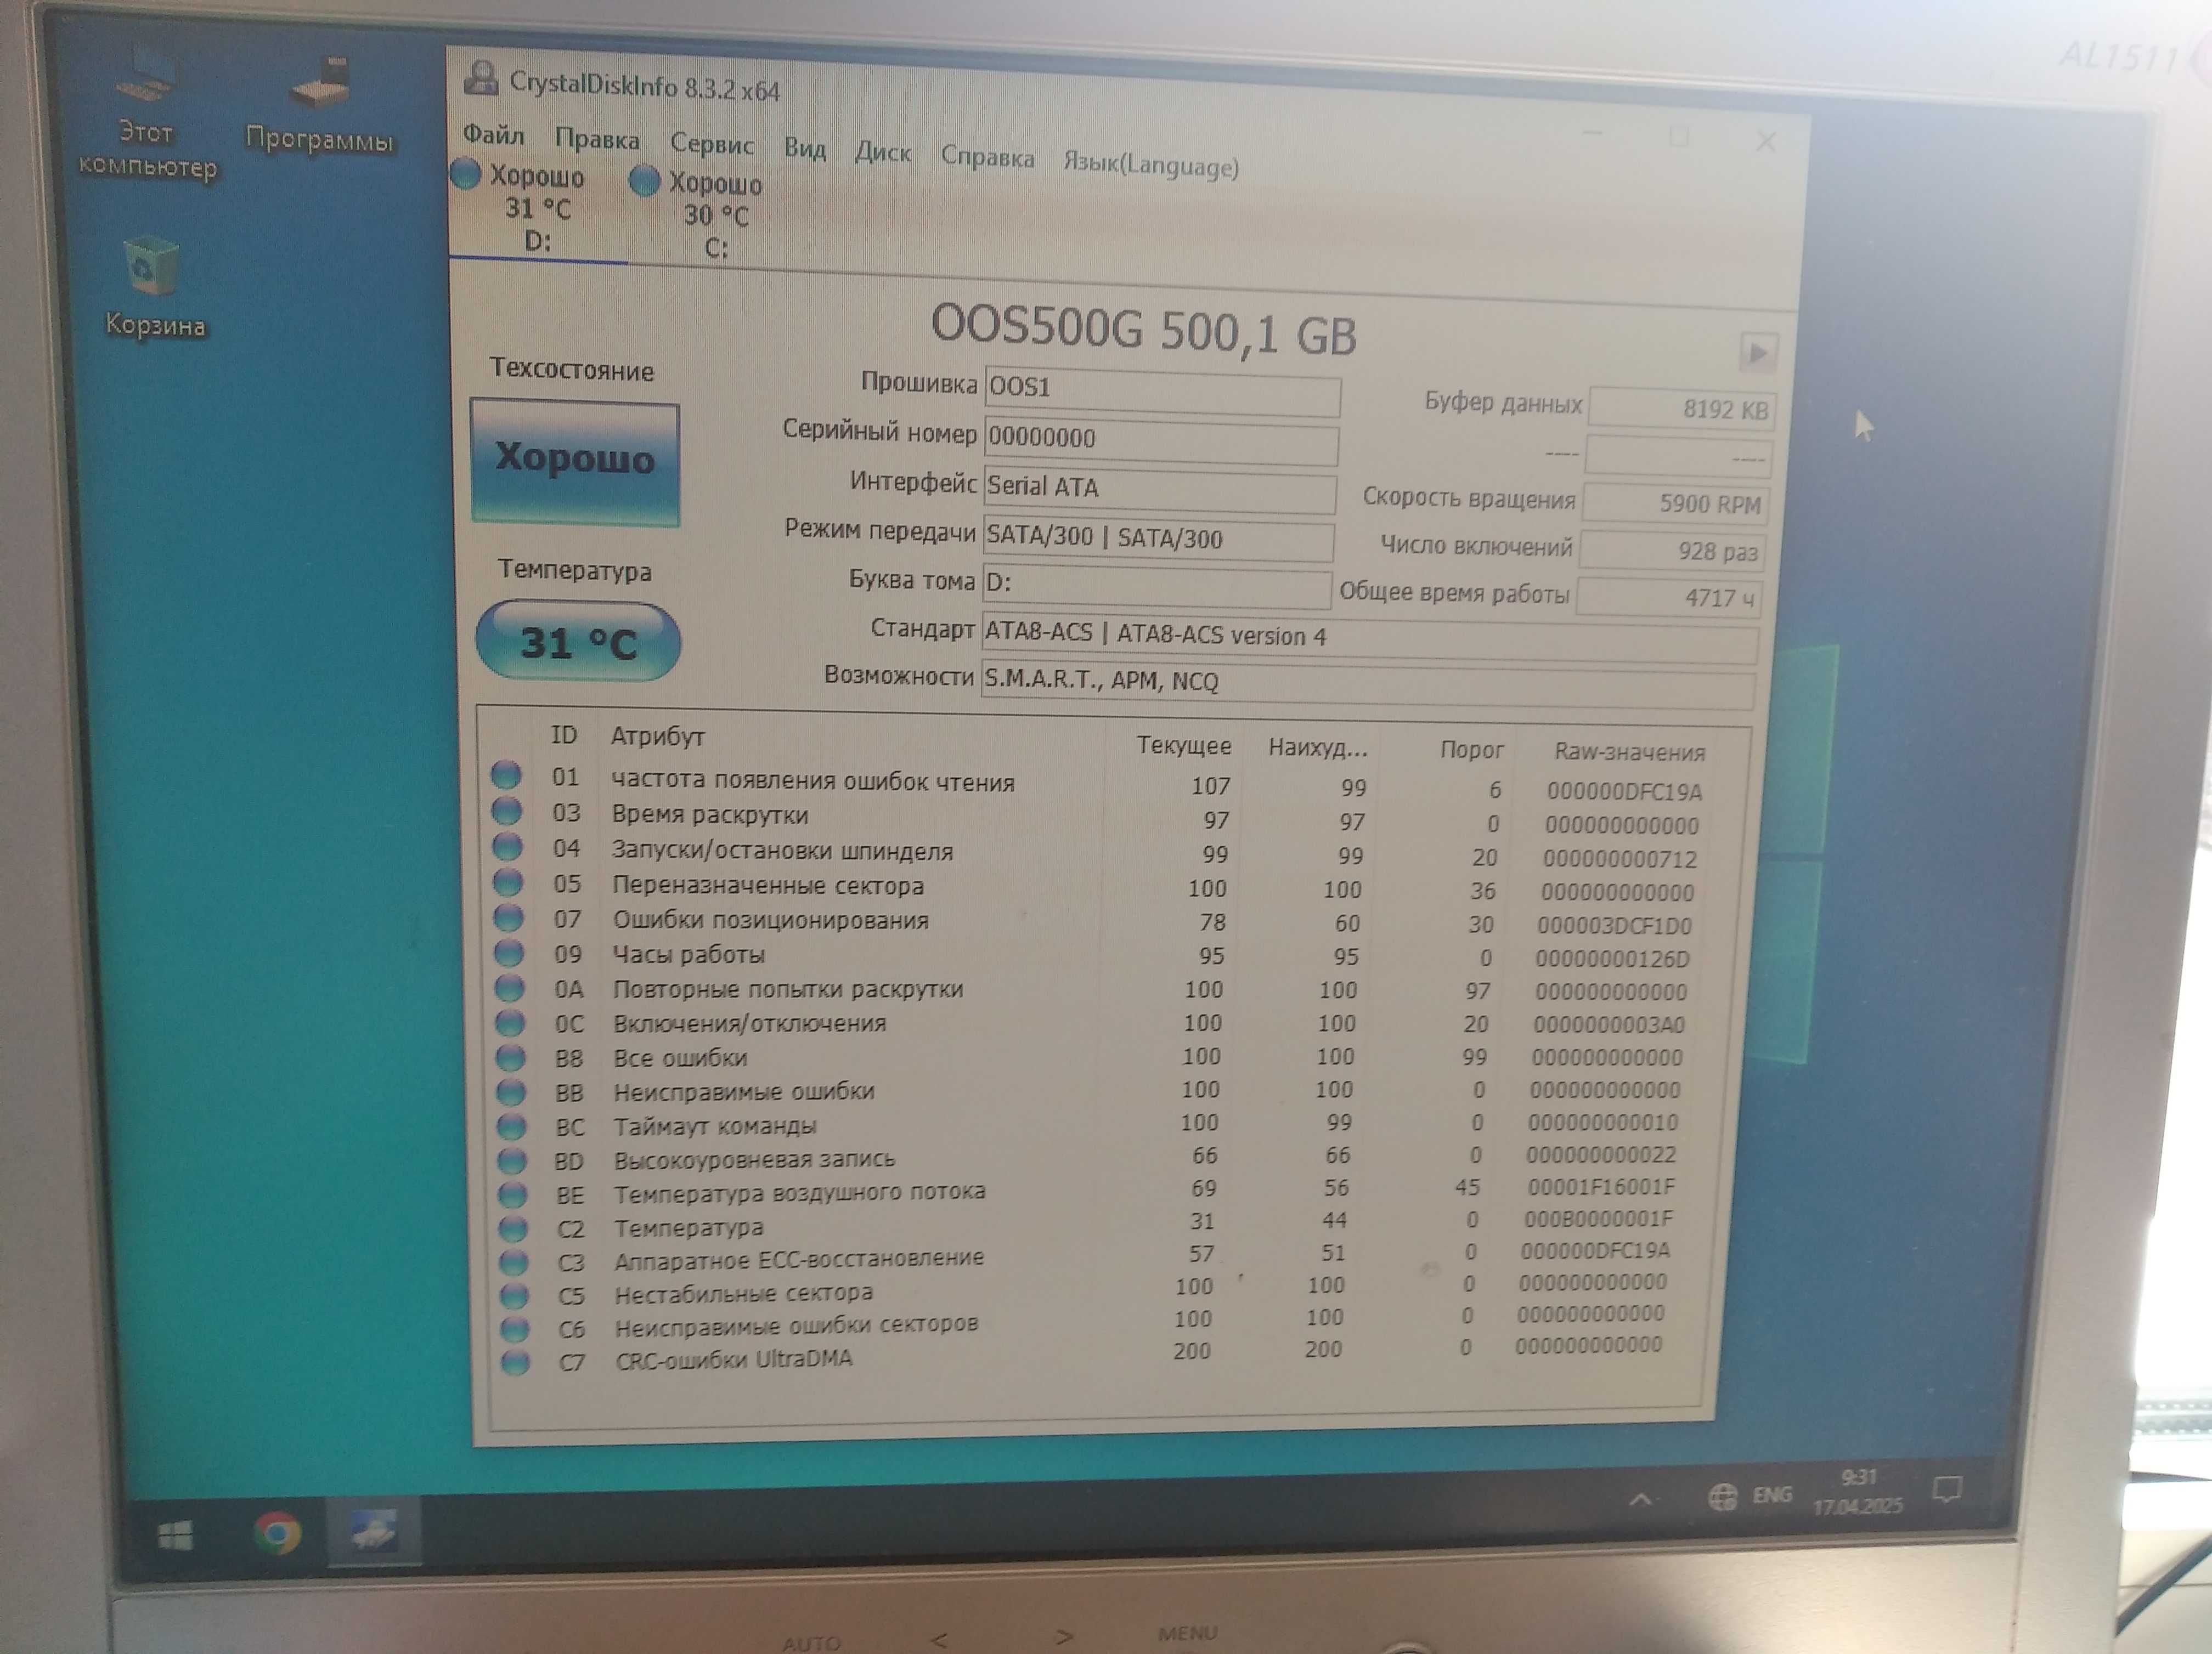This screenshot has width=2212, height=1654.
Task: Open the Файл menu
Action: (493, 135)
